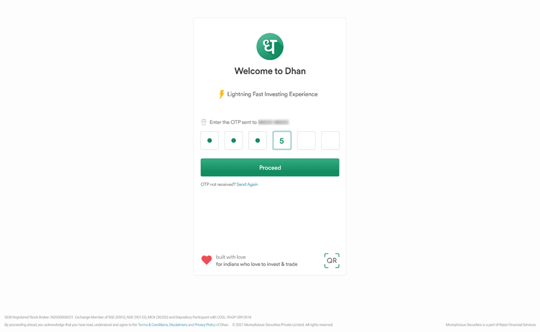Click the phone icon beside OTP prompt
The image size is (540, 332).
(x=203, y=122)
